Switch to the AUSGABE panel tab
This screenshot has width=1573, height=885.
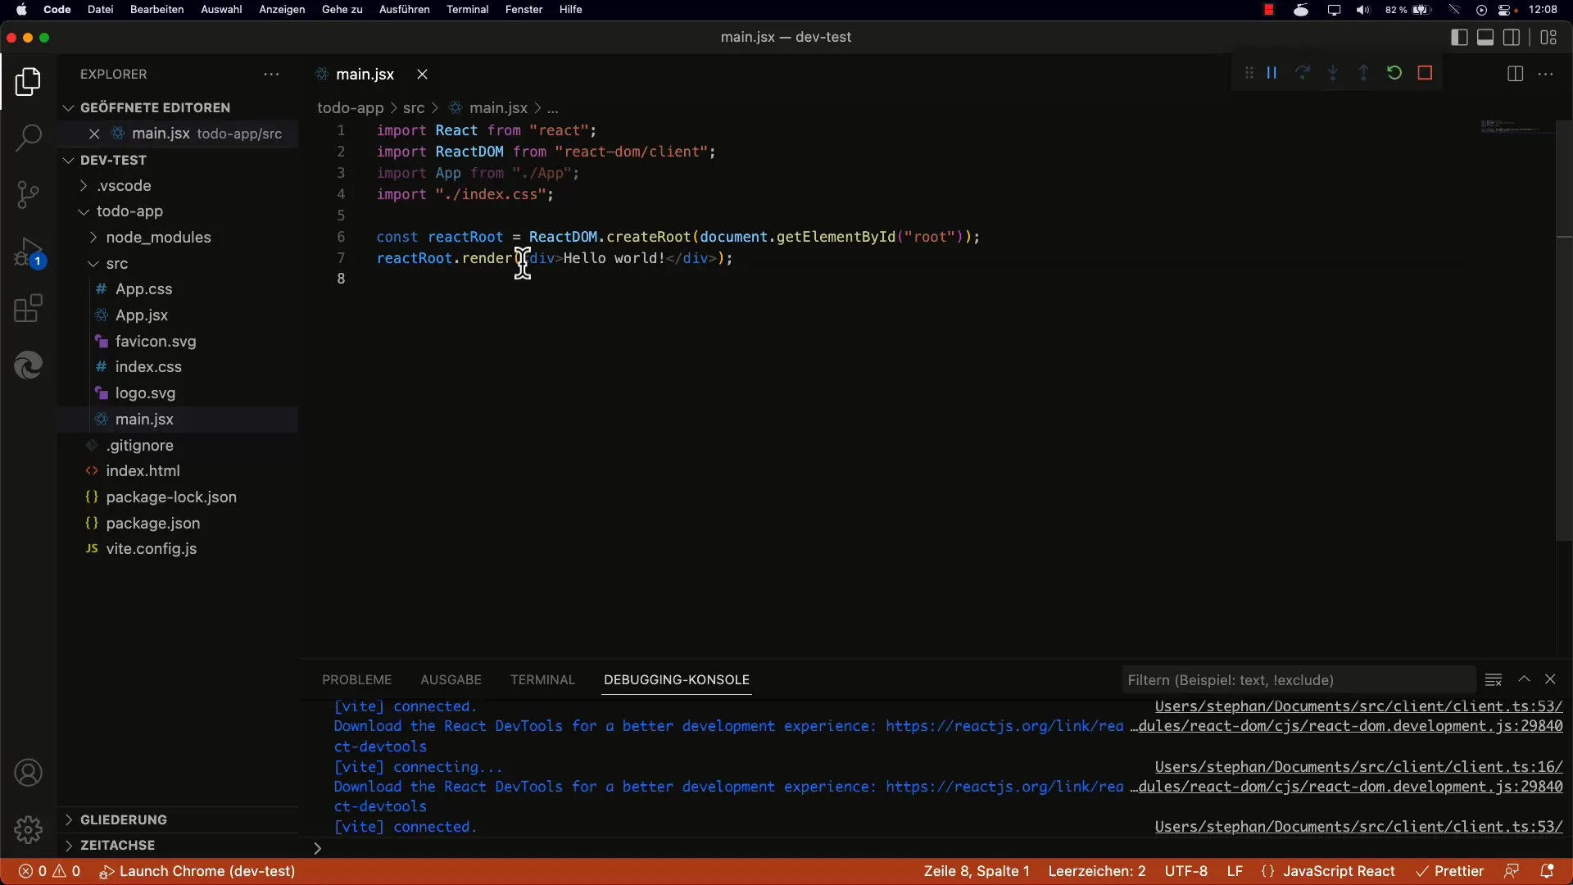point(451,679)
